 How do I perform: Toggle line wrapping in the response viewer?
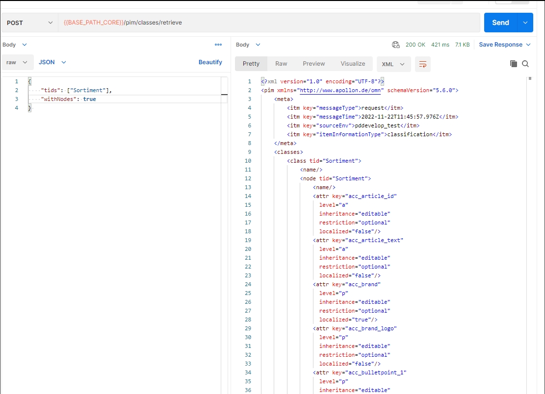(422, 64)
